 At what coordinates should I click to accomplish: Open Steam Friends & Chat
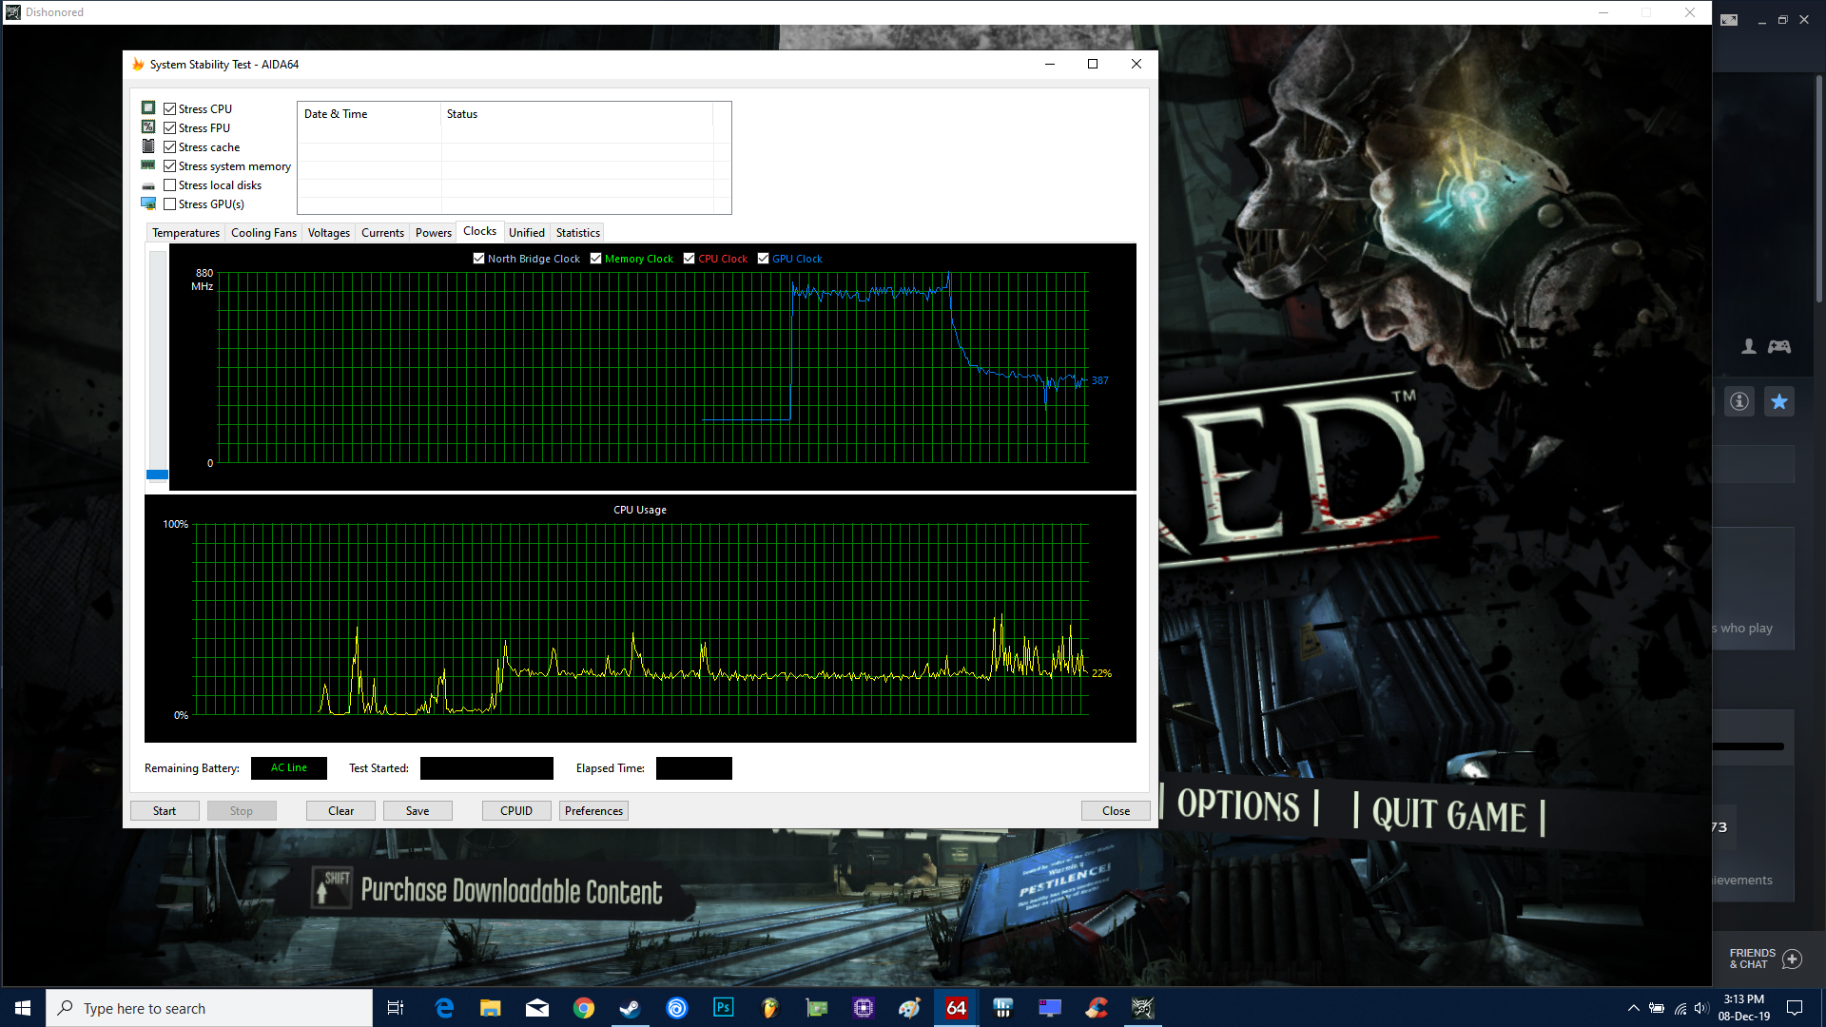coord(1765,959)
